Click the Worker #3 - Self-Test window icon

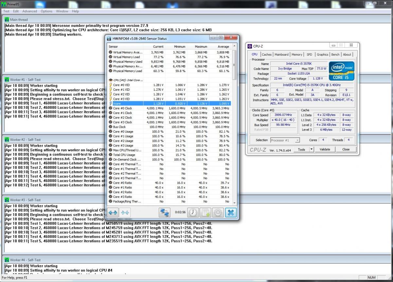(7, 200)
